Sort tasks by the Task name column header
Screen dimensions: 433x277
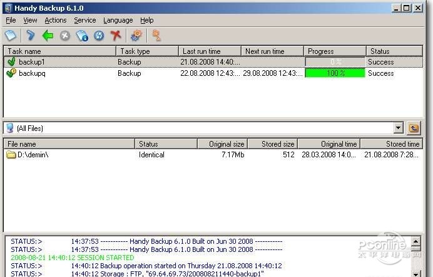pyautogui.click(x=60, y=51)
